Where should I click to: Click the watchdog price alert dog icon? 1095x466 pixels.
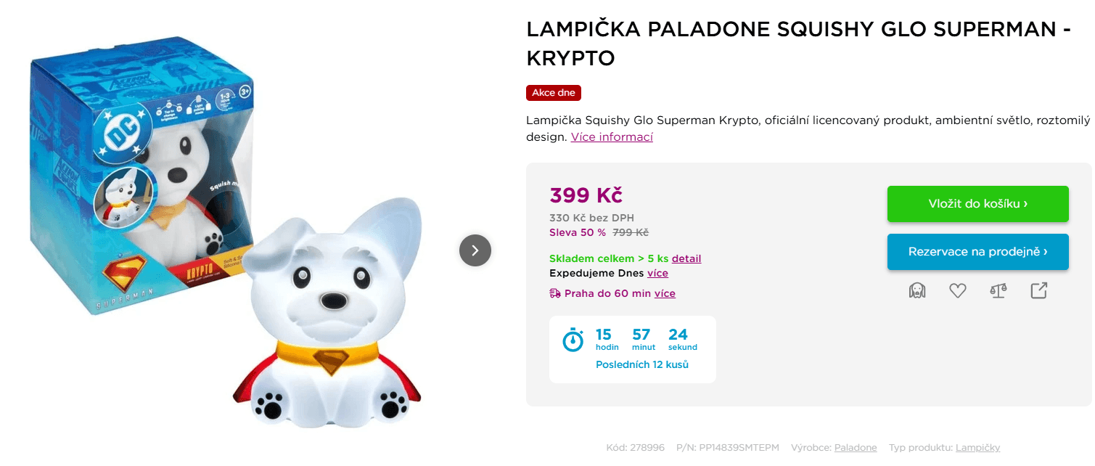(x=917, y=290)
